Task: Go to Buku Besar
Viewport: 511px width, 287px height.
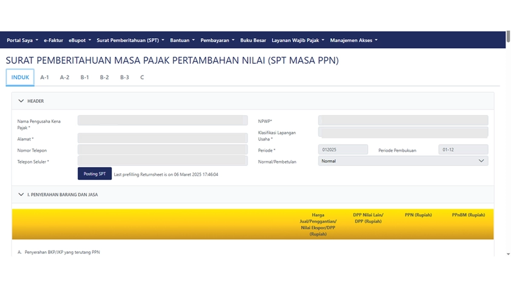Action: tap(253, 40)
